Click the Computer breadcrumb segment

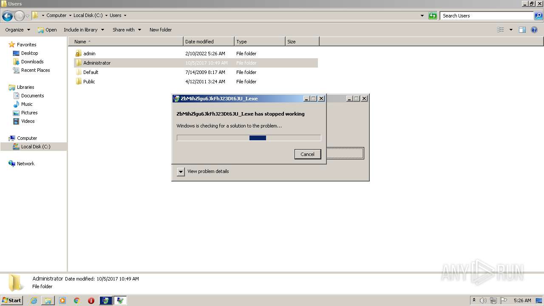(56, 15)
